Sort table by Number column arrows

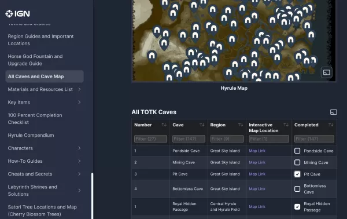[164, 125]
